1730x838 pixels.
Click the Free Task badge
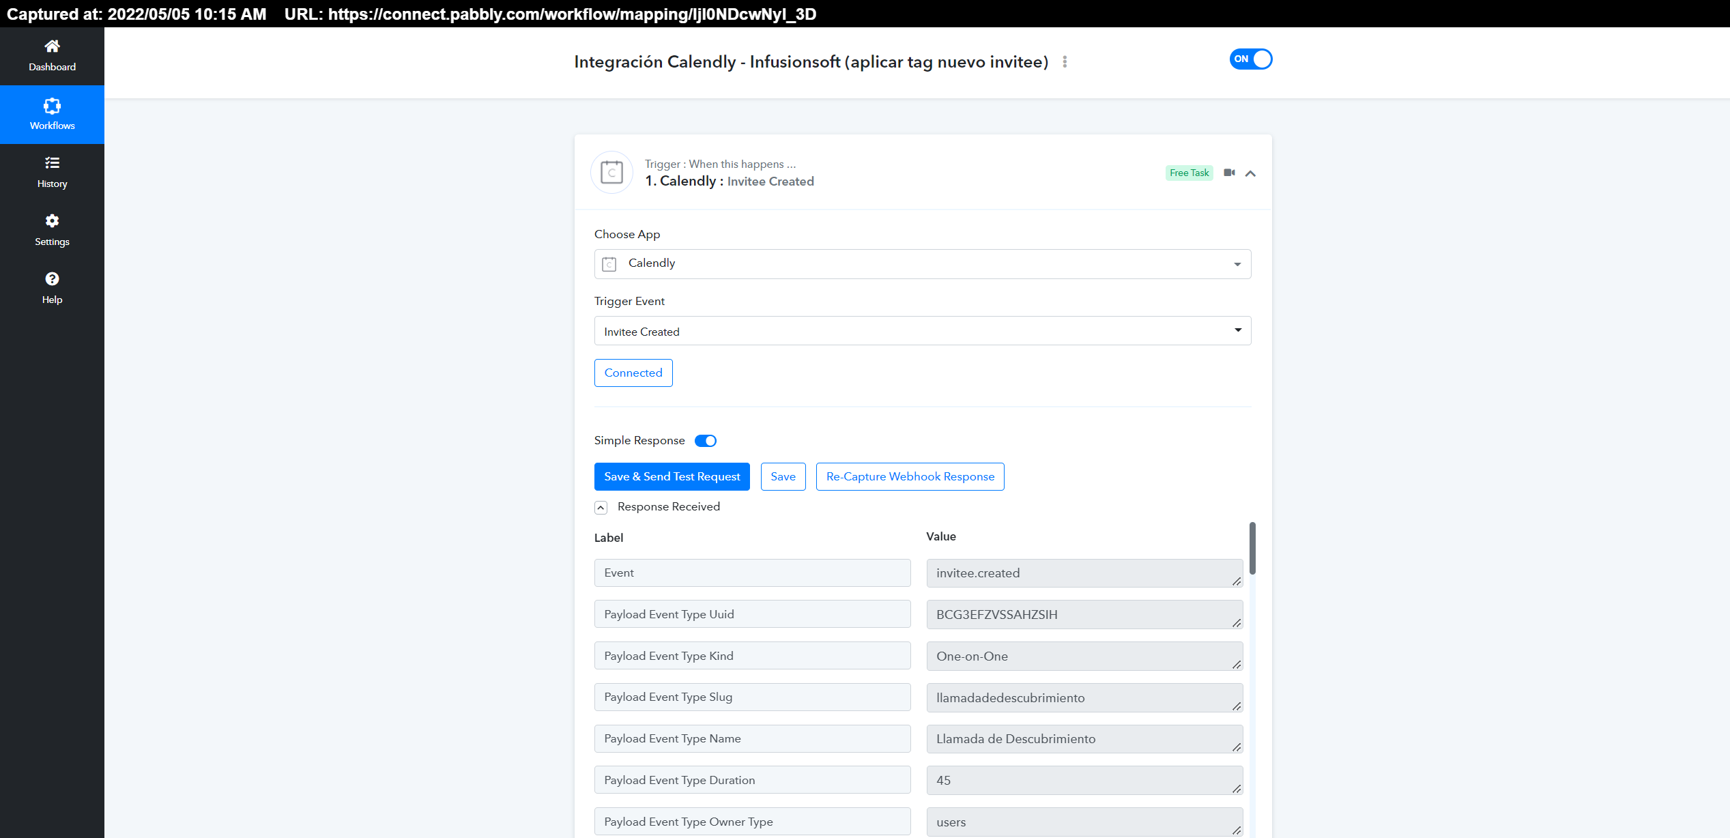pos(1190,173)
